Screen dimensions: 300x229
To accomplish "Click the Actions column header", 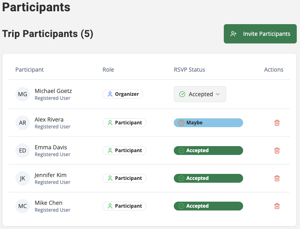I will 274,70.
